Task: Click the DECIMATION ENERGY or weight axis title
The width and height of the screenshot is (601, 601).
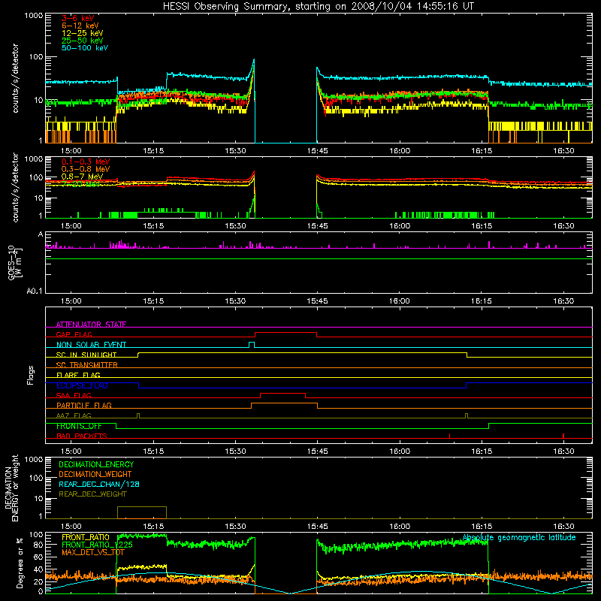Action: [x=11, y=488]
